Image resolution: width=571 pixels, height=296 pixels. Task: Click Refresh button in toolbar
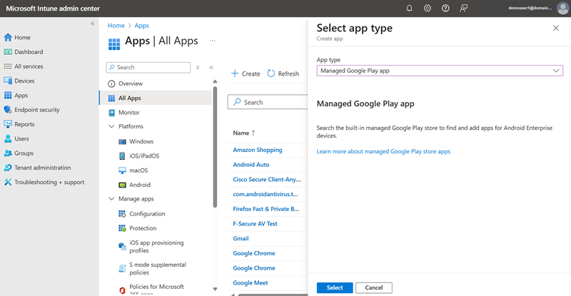click(283, 73)
